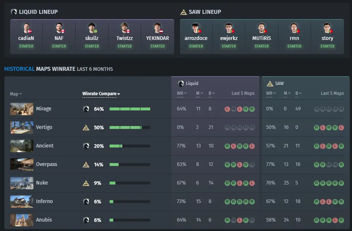
Task: Open the Overpass map thumbnail
Action: 22,165
